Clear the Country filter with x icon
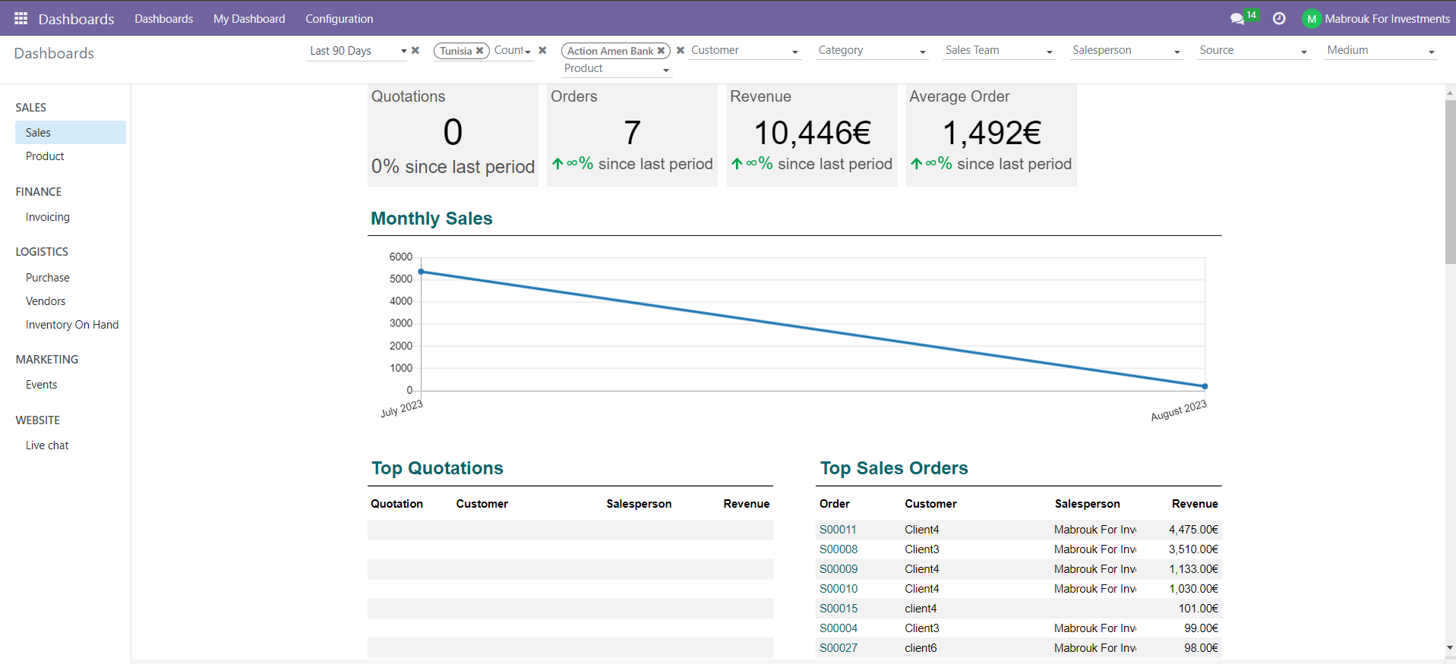Viewport: 1456px width, 664px height. coord(542,51)
